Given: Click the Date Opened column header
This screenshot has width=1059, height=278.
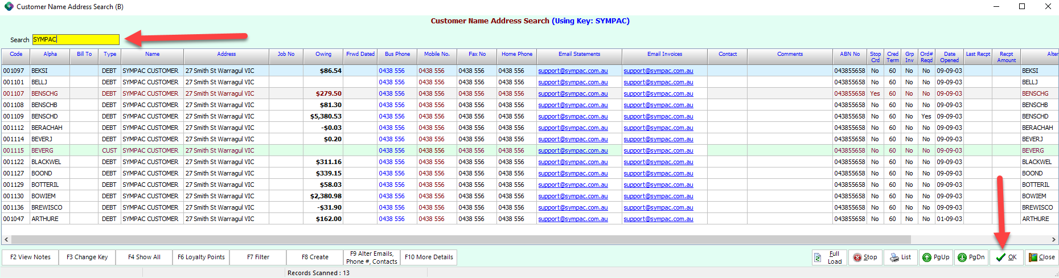Looking at the screenshot, I should coord(950,56).
